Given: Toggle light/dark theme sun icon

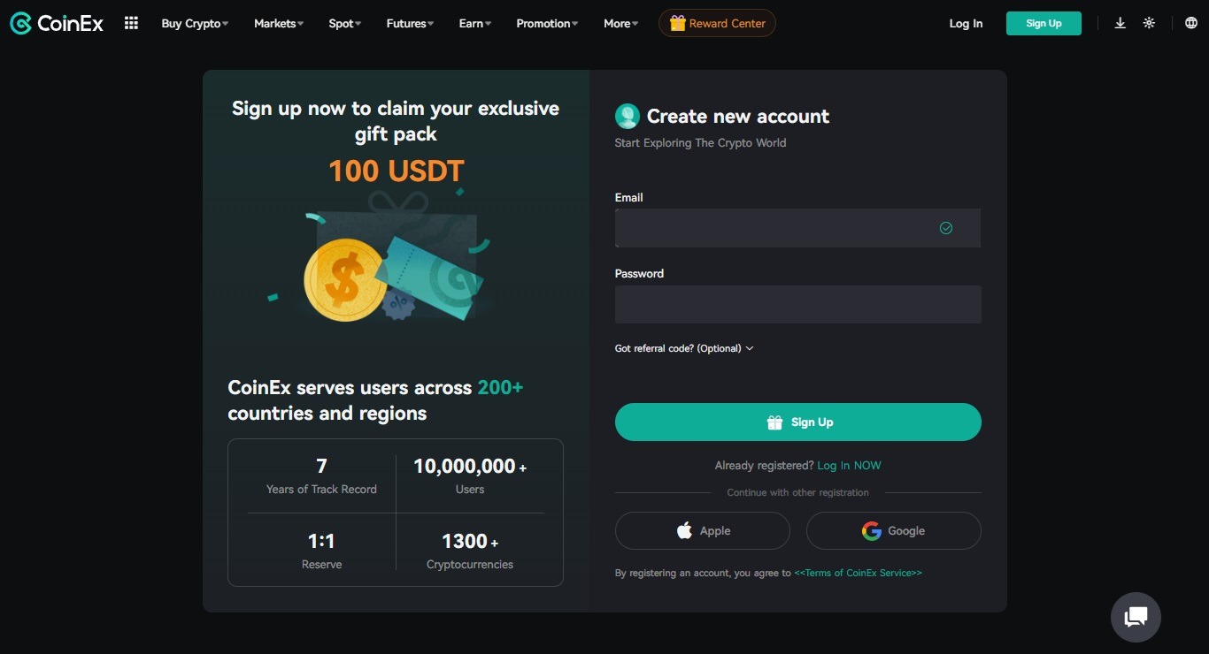Looking at the screenshot, I should click(1149, 24).
